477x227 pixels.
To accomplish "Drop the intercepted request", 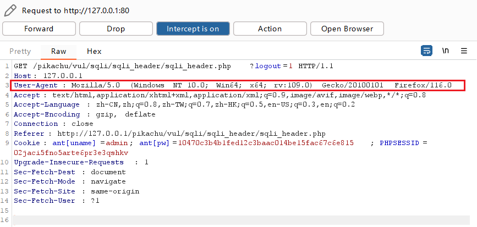I will [x=116, y=29].
